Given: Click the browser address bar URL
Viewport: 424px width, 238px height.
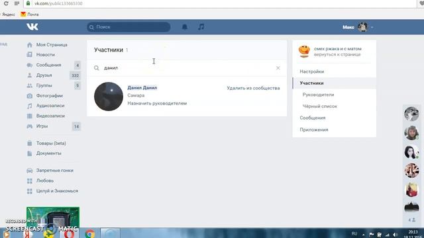Looking at the screenshot, I should pos(58,3).
